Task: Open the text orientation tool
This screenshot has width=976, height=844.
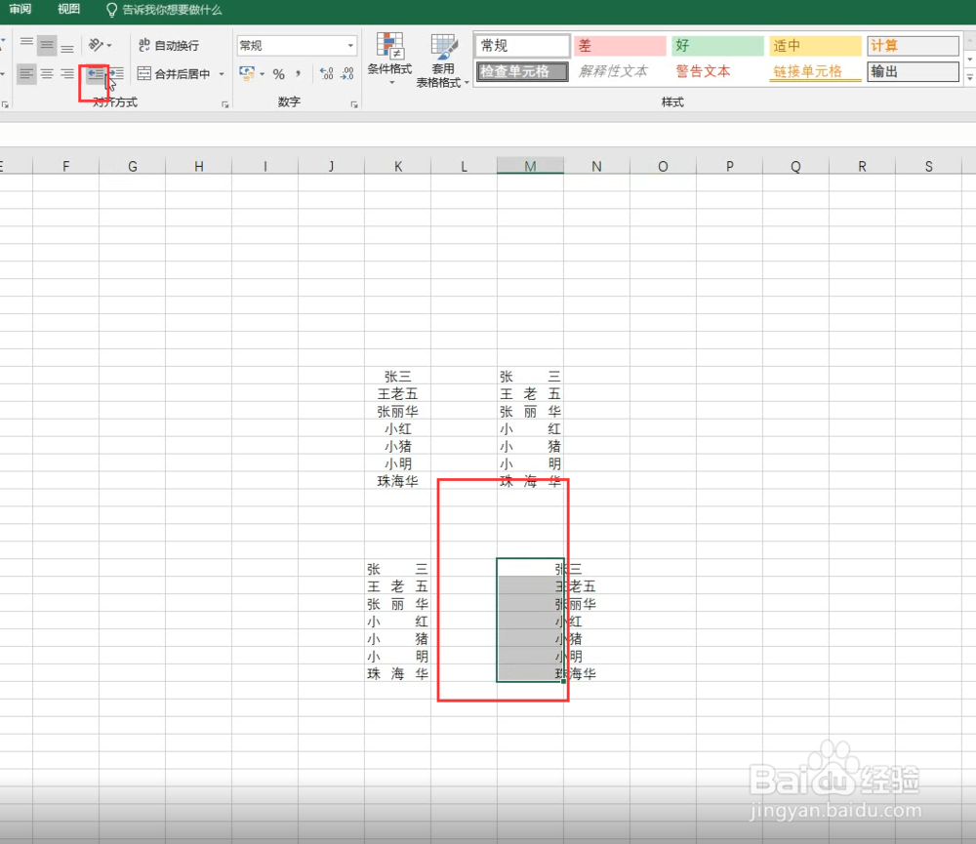Action: tap(100, 45)
